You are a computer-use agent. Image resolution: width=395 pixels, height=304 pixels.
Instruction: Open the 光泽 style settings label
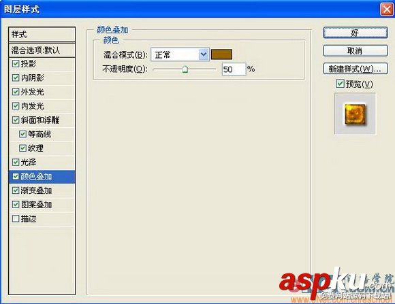click(29, 163)
